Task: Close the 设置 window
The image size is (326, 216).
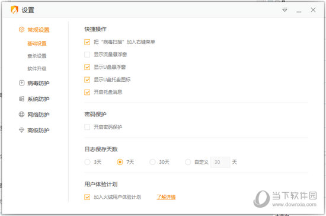Action: (x=313, y=9)
